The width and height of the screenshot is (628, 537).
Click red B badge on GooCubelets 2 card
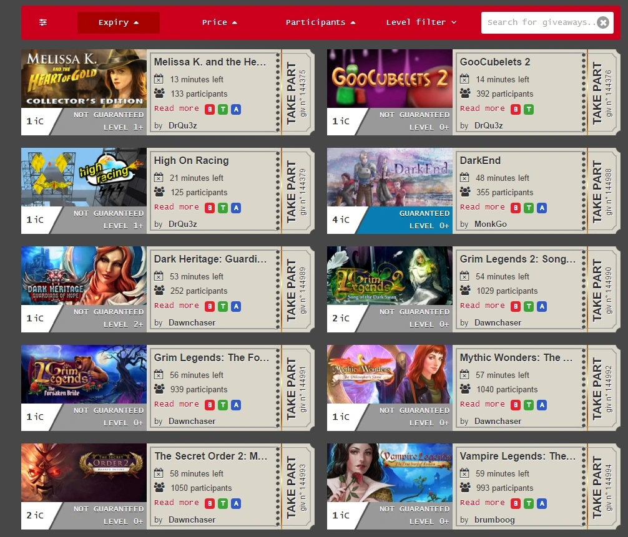[x=516, y=109]
